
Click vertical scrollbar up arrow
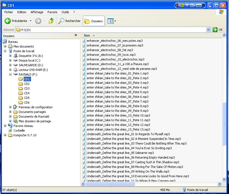224,35
